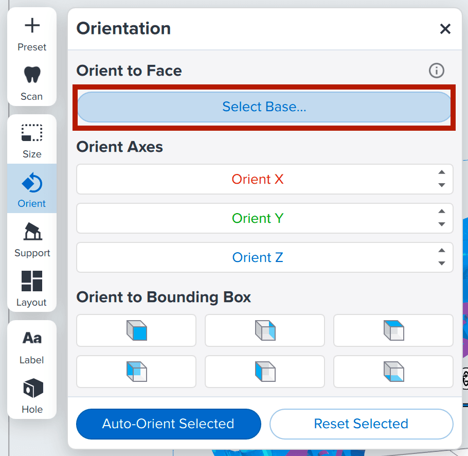Click the Select Base button

[264, 107]
